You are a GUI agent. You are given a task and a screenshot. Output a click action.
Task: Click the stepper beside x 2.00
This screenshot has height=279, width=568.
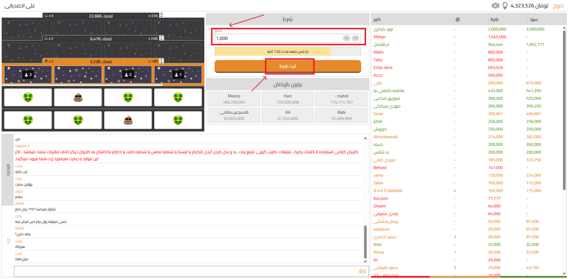click(x=161, y=38)
